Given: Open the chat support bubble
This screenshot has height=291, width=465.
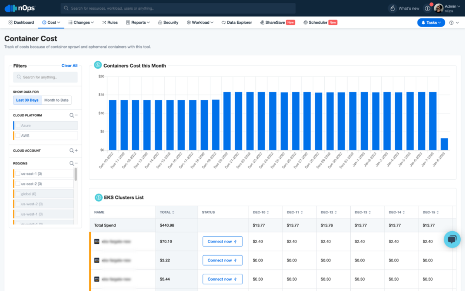Looking at the screenshot, I should [x=452, y=239].
